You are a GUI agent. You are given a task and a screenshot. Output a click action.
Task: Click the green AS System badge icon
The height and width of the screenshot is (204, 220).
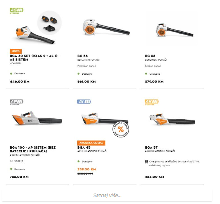point(16,11)
